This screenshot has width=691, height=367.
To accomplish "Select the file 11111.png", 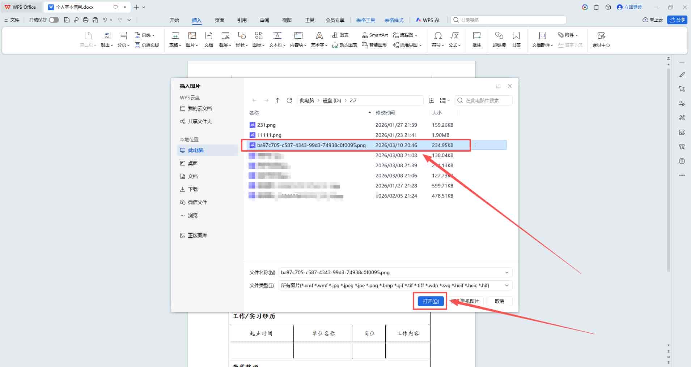I will click(376, 135).
